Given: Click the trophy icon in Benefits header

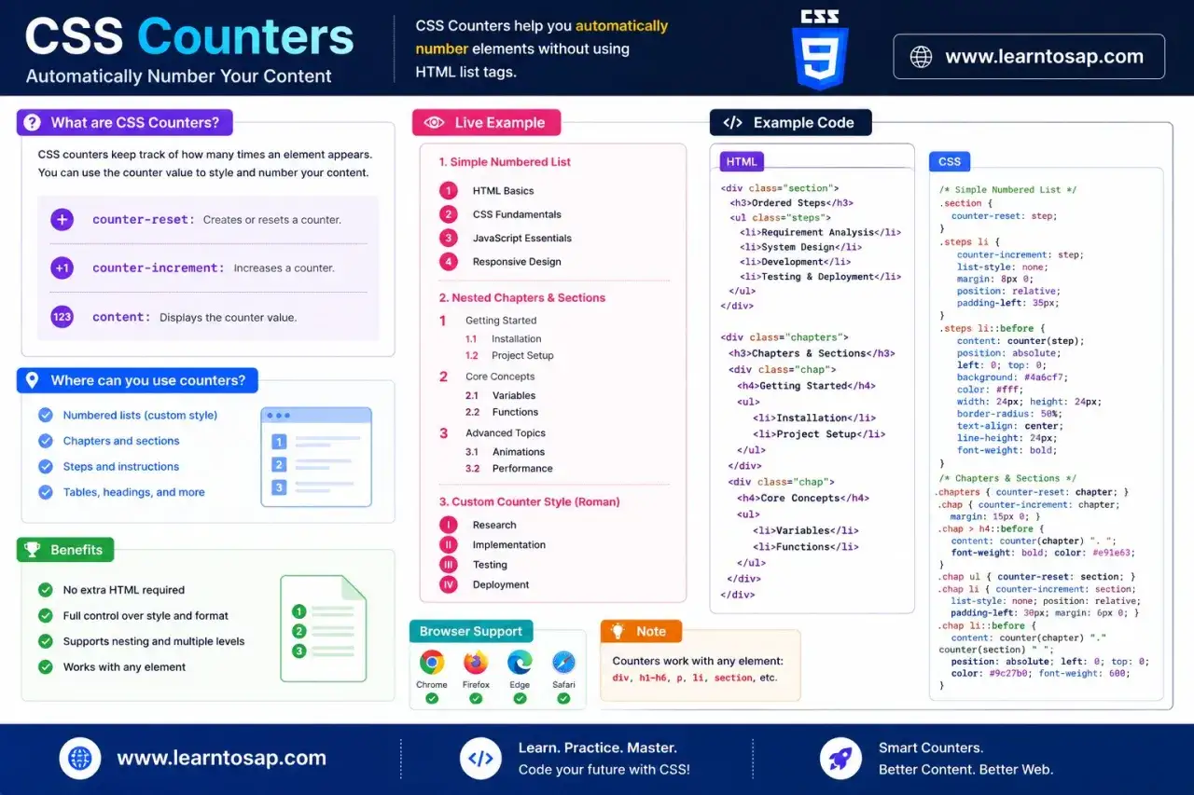Looking at the screenshot, I should (x=33, y=550).
